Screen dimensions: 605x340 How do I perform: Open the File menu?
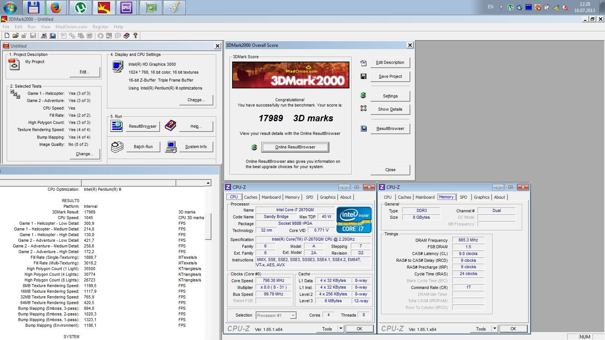coord(6,27)
